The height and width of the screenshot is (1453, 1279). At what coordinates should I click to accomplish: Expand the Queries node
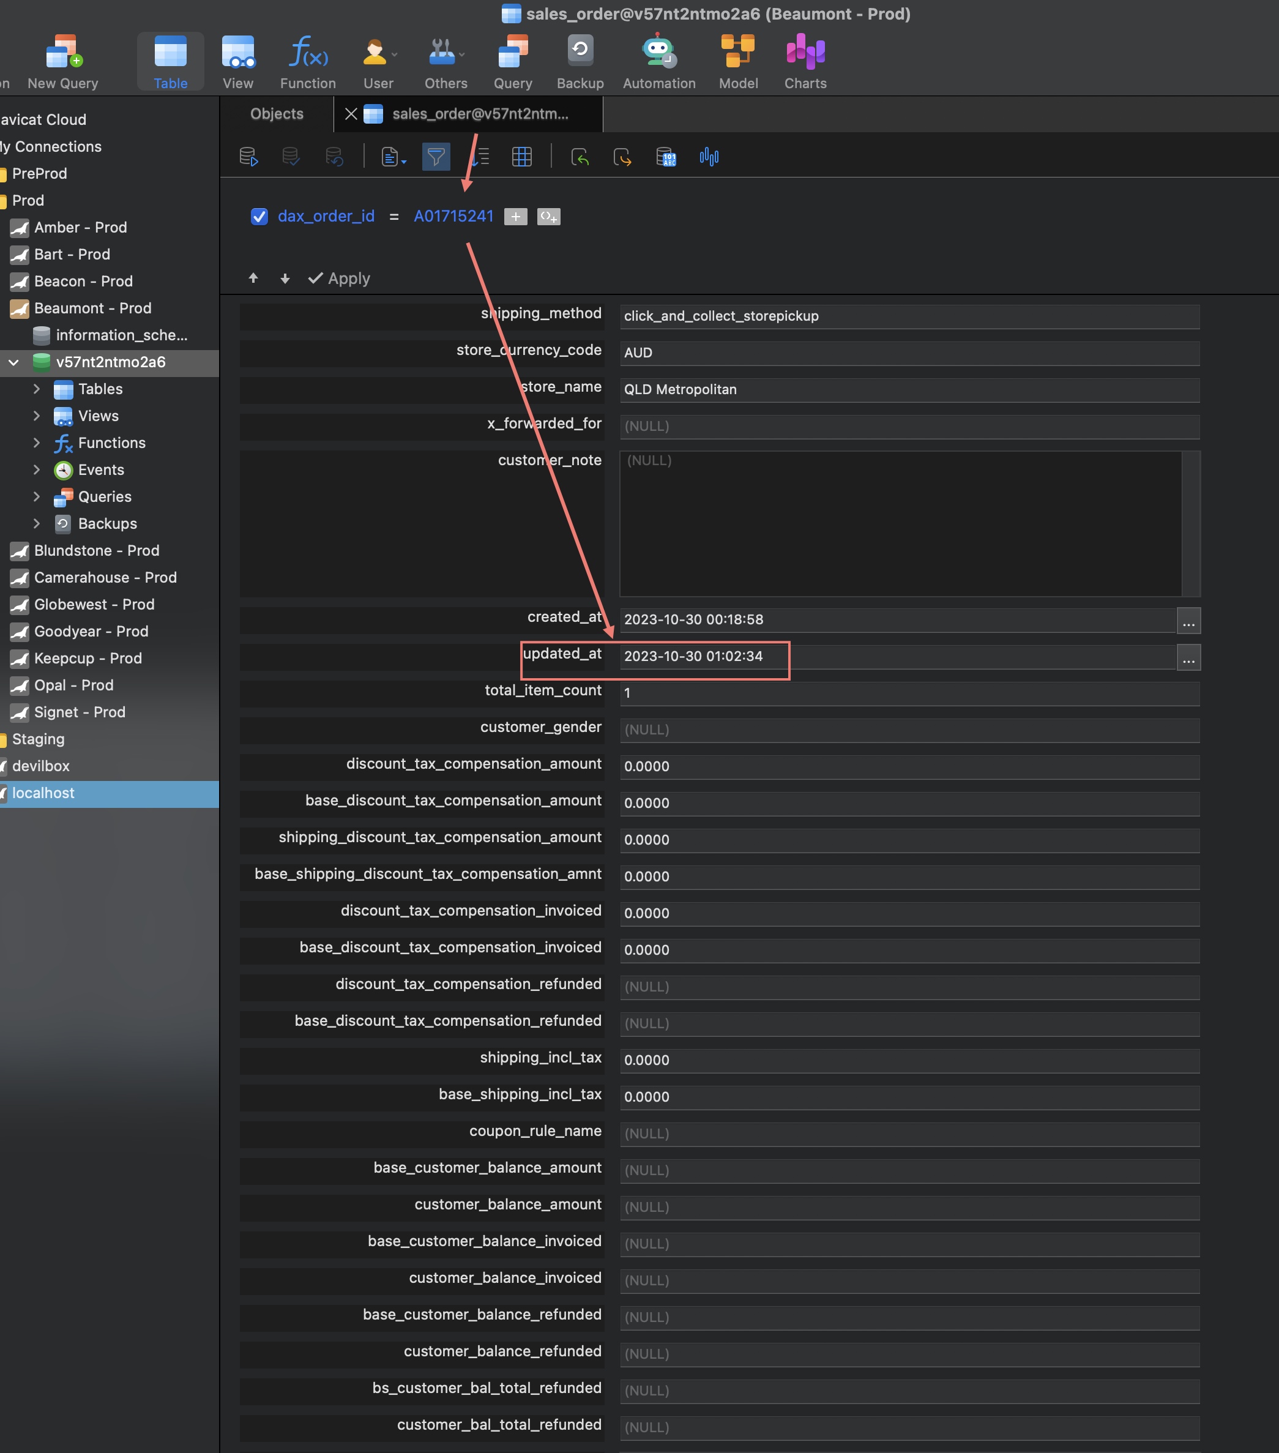coord(38,496)
